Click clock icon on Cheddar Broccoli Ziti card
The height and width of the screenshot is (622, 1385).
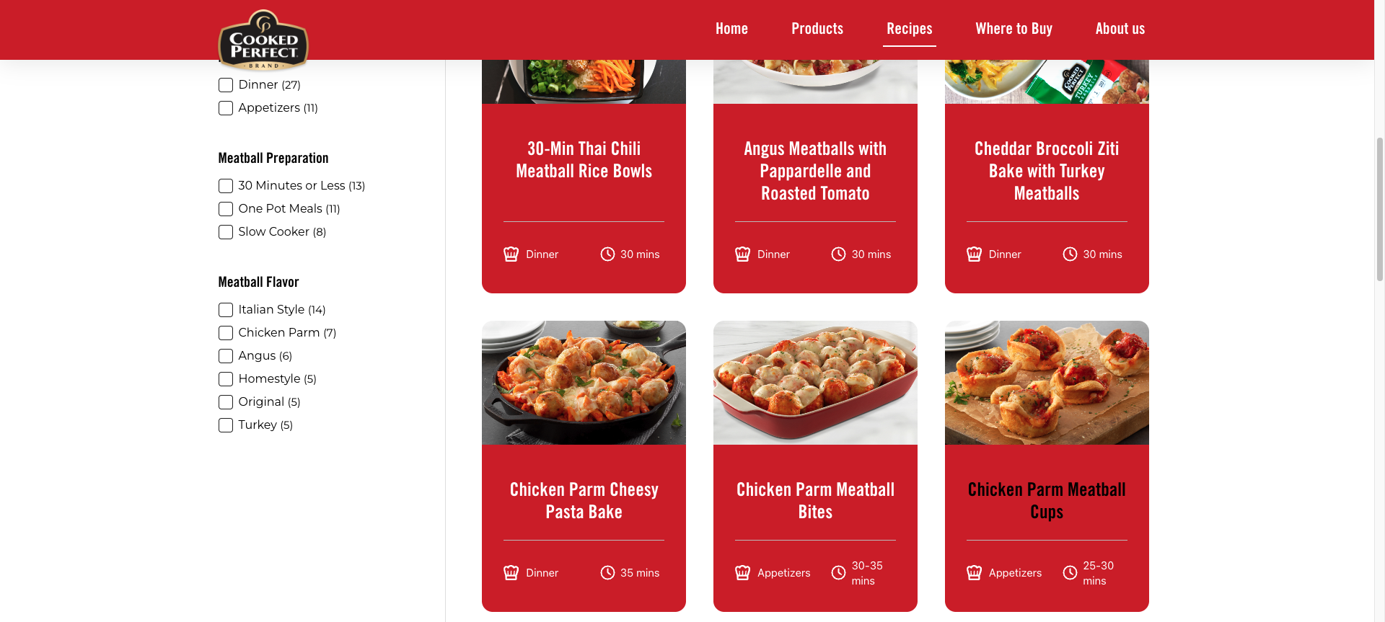point(1070,254)
